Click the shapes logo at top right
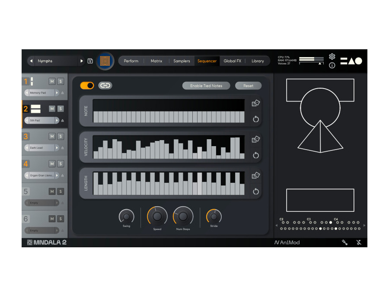This screenshot has width=389, height=297. pos(351,61)
